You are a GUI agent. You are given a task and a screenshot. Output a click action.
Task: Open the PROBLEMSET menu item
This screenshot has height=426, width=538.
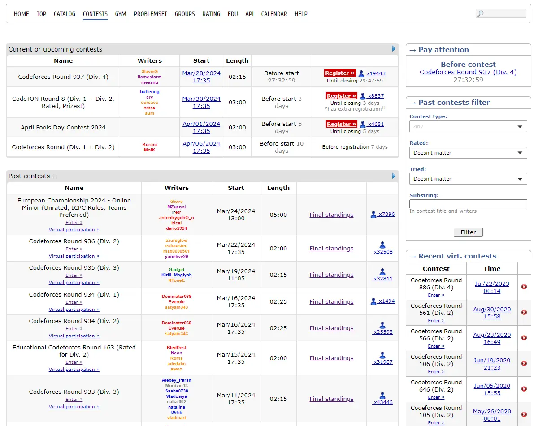pyautogui.click(x=150, y=14)
